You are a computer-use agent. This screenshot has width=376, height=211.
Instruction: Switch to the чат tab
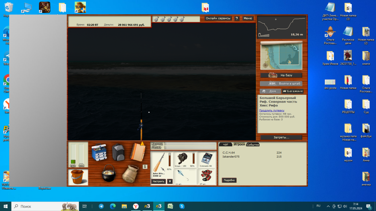226,145
